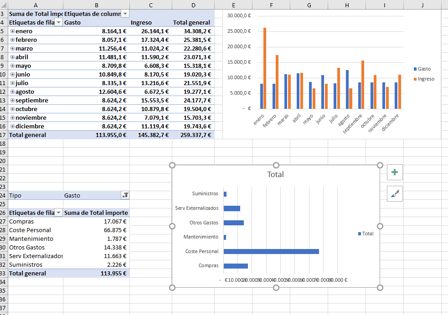Expand the mayo row group

click(x=13, y=66)
